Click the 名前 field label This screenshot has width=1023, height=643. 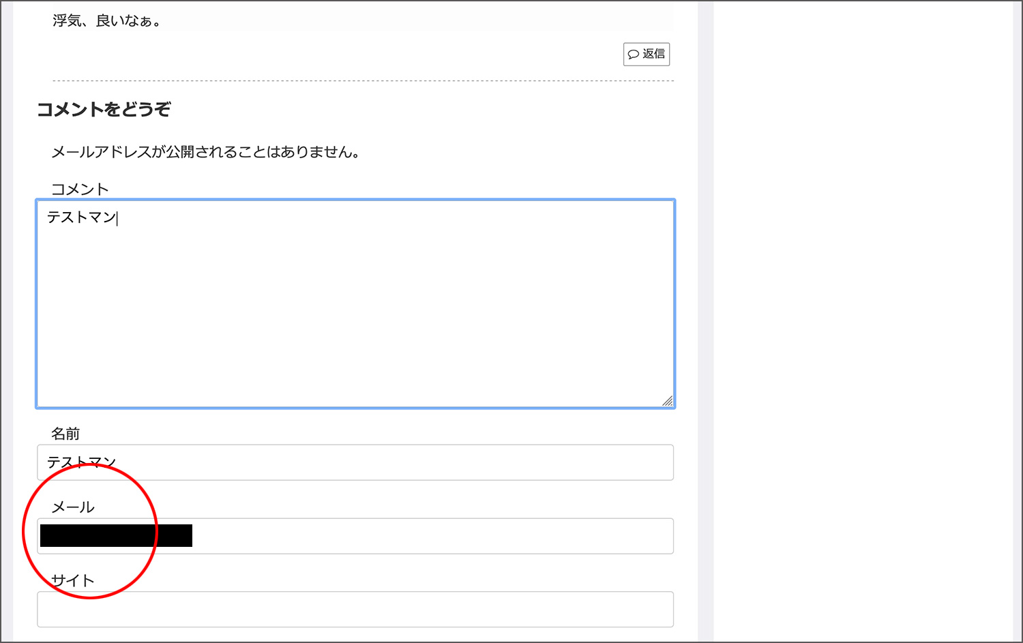(x=65, y=434)
